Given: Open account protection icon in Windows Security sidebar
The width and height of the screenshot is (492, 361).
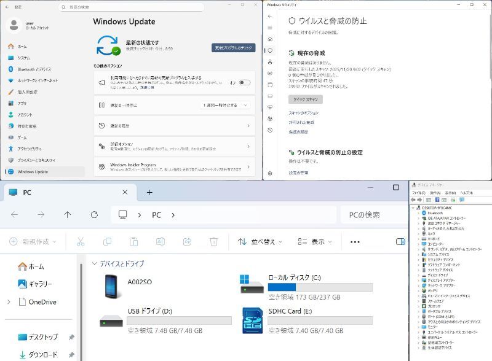Looking at the screenshot, I should click(x=270, y=62).
